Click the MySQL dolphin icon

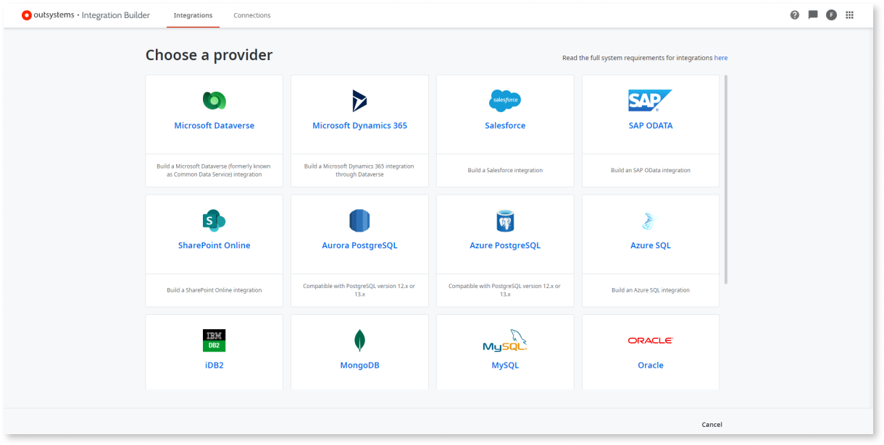click(505, 340)
